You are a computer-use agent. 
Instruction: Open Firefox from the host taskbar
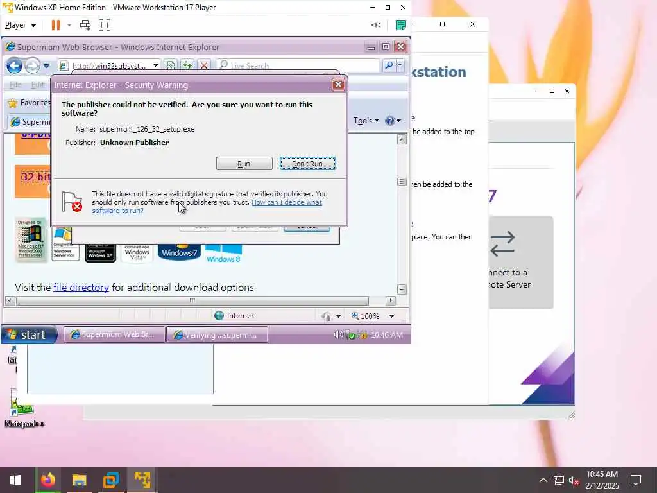(x=47, y=480)
